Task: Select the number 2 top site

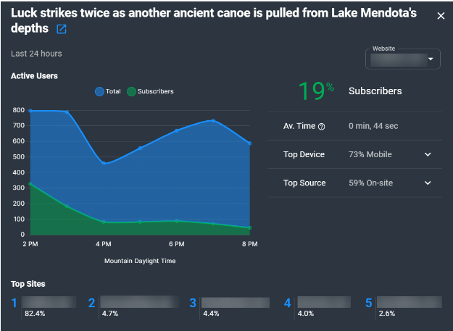Action: click(x=138, y=302)
